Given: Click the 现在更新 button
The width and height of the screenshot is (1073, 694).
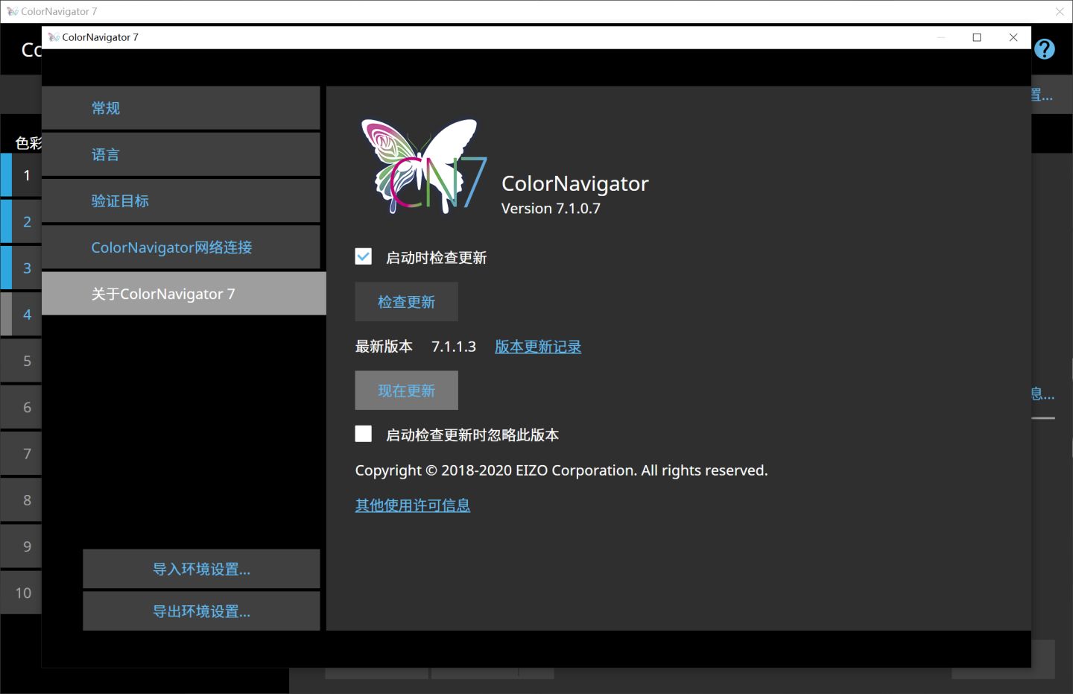Looking at the screenshot, I should [x=406, y=391].
